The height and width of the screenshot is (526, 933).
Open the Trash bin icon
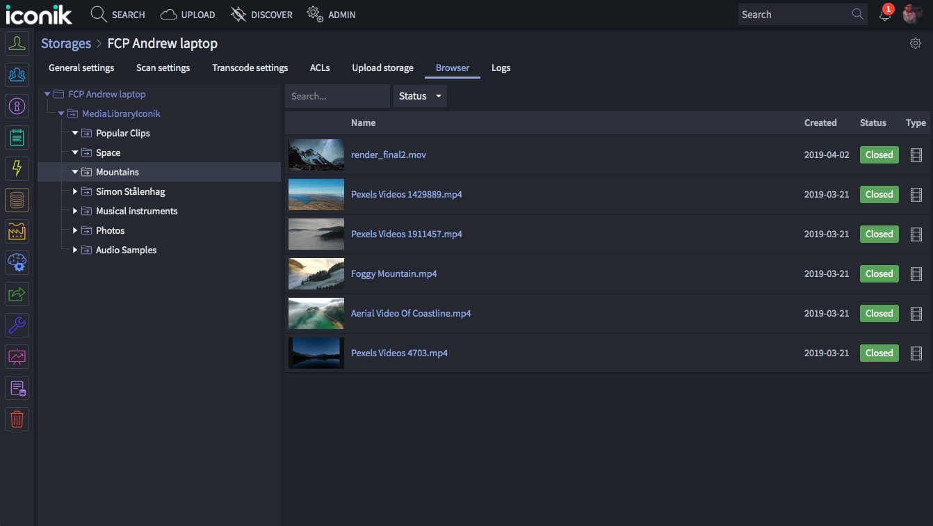click(x=17, y=419)
